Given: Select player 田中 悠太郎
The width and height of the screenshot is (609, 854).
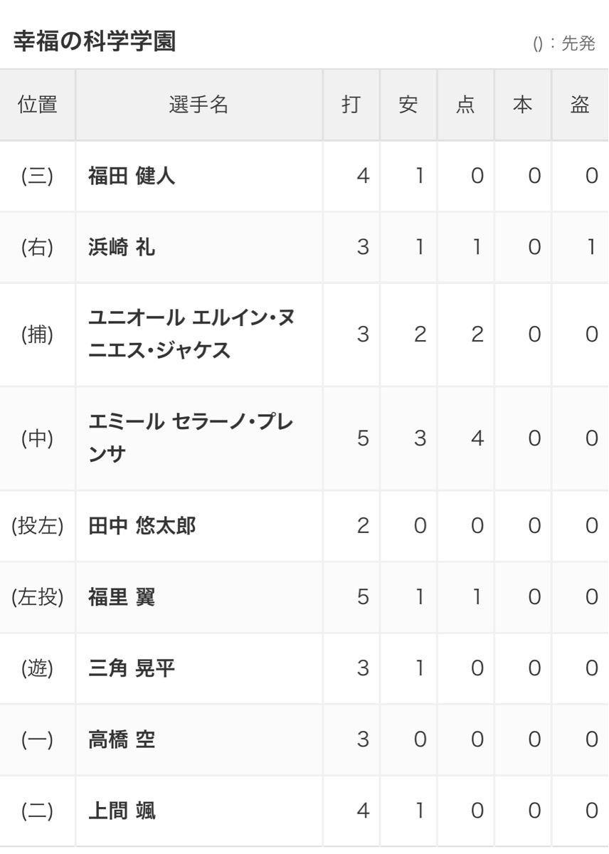Looking at the screenshot, I should (x=142, y=526).
